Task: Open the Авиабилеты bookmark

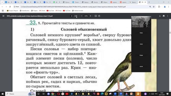Action: coord(25,11)
